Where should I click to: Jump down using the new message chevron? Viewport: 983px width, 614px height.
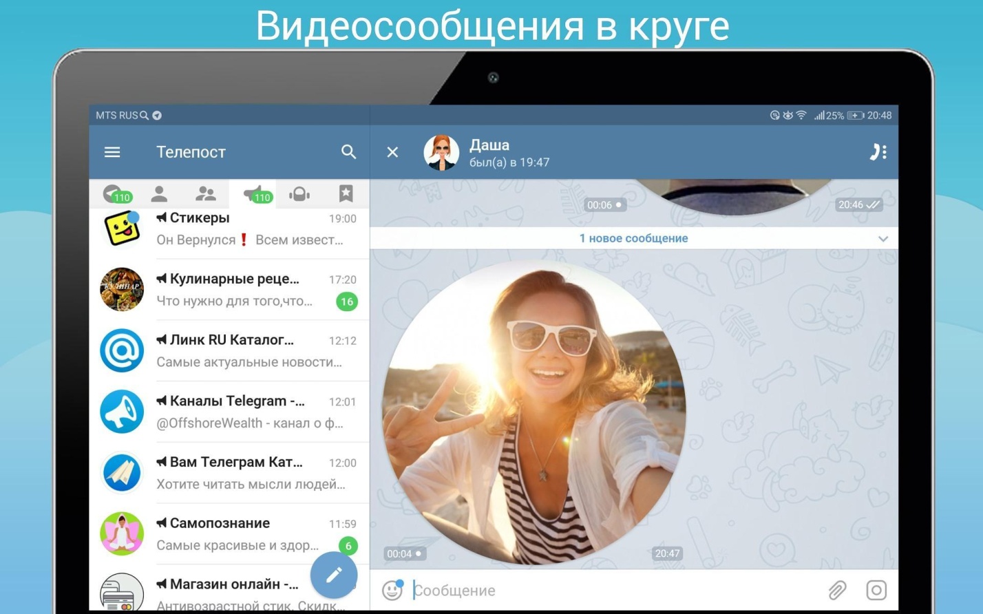[883, 239]
